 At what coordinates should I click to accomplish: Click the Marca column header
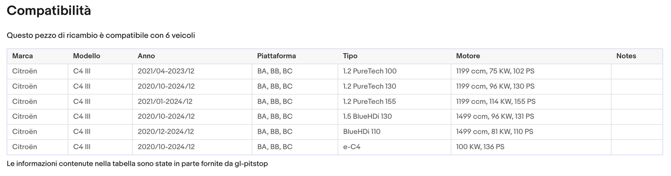(x=38, y=56)
